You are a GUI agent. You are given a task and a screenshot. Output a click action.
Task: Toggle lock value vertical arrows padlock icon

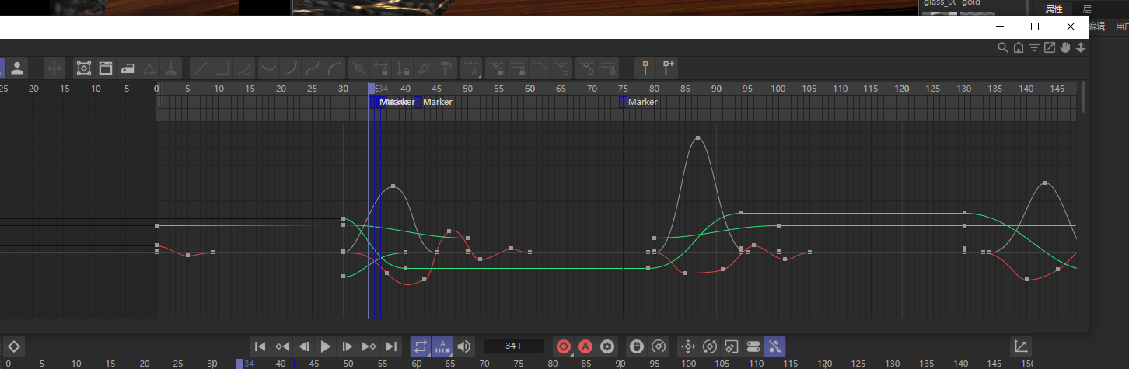403,68
